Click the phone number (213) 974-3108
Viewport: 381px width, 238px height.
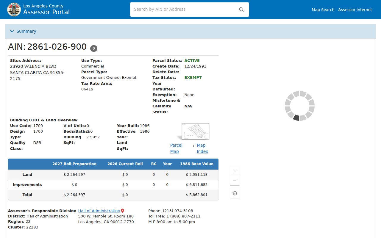pyautogui.click(x=178, y=211)
